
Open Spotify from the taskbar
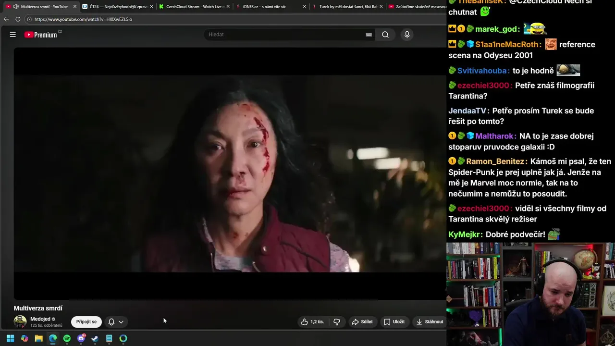[x=67, y=338]
